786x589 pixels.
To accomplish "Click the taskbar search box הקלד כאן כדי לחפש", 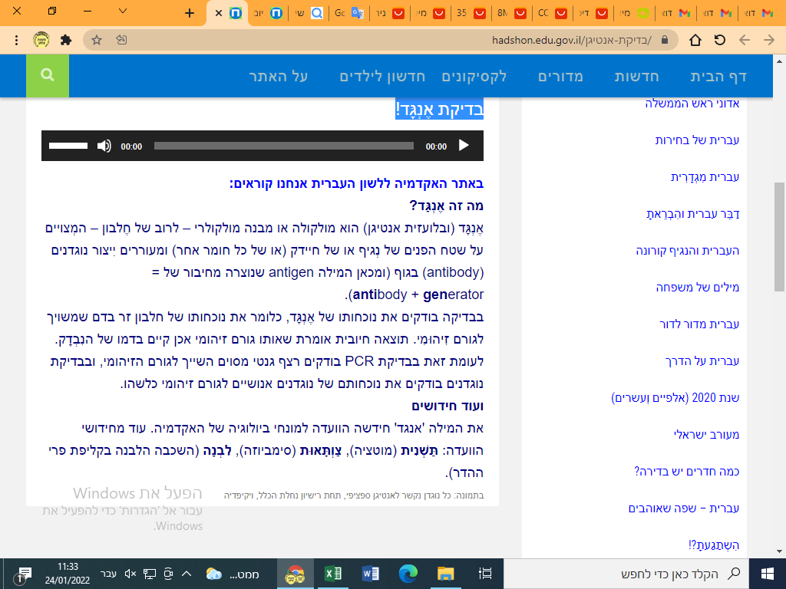I will pos(626,574).
